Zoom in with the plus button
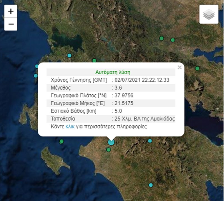This screenshot has height=201, width=224. pos(11,11)
